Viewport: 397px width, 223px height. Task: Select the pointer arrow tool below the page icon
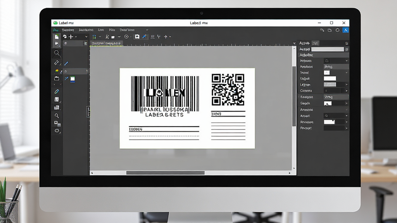(x=57, y=43)
